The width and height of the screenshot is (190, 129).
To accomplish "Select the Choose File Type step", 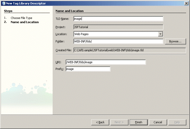I will click(x=21, y=18).
